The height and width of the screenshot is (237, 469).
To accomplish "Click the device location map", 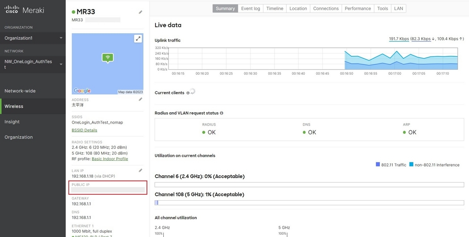I will [107, 64].
